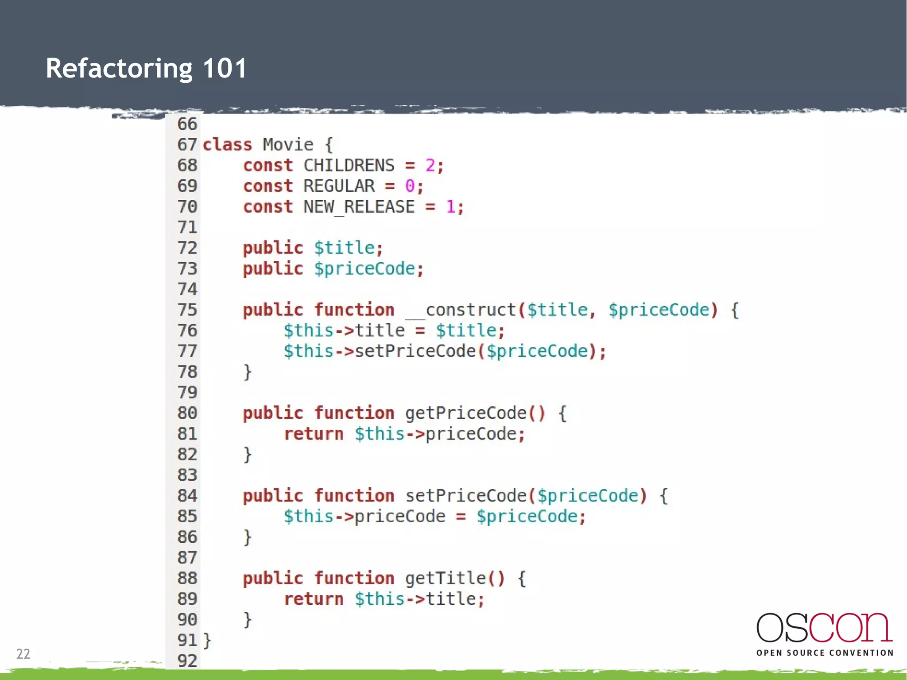Click line number 75 in gutter
Viewport: 907px width, 680px height.
187,310
